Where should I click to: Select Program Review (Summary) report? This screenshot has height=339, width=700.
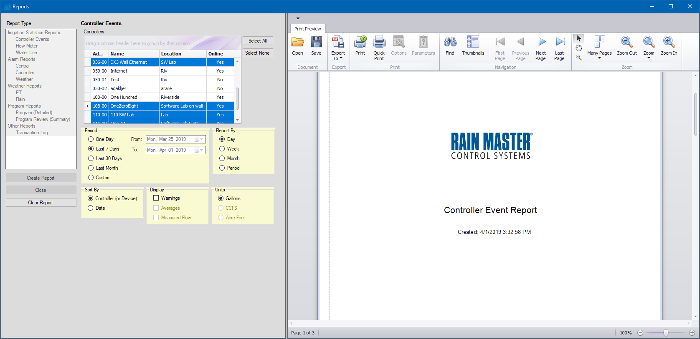click(43, 119)
